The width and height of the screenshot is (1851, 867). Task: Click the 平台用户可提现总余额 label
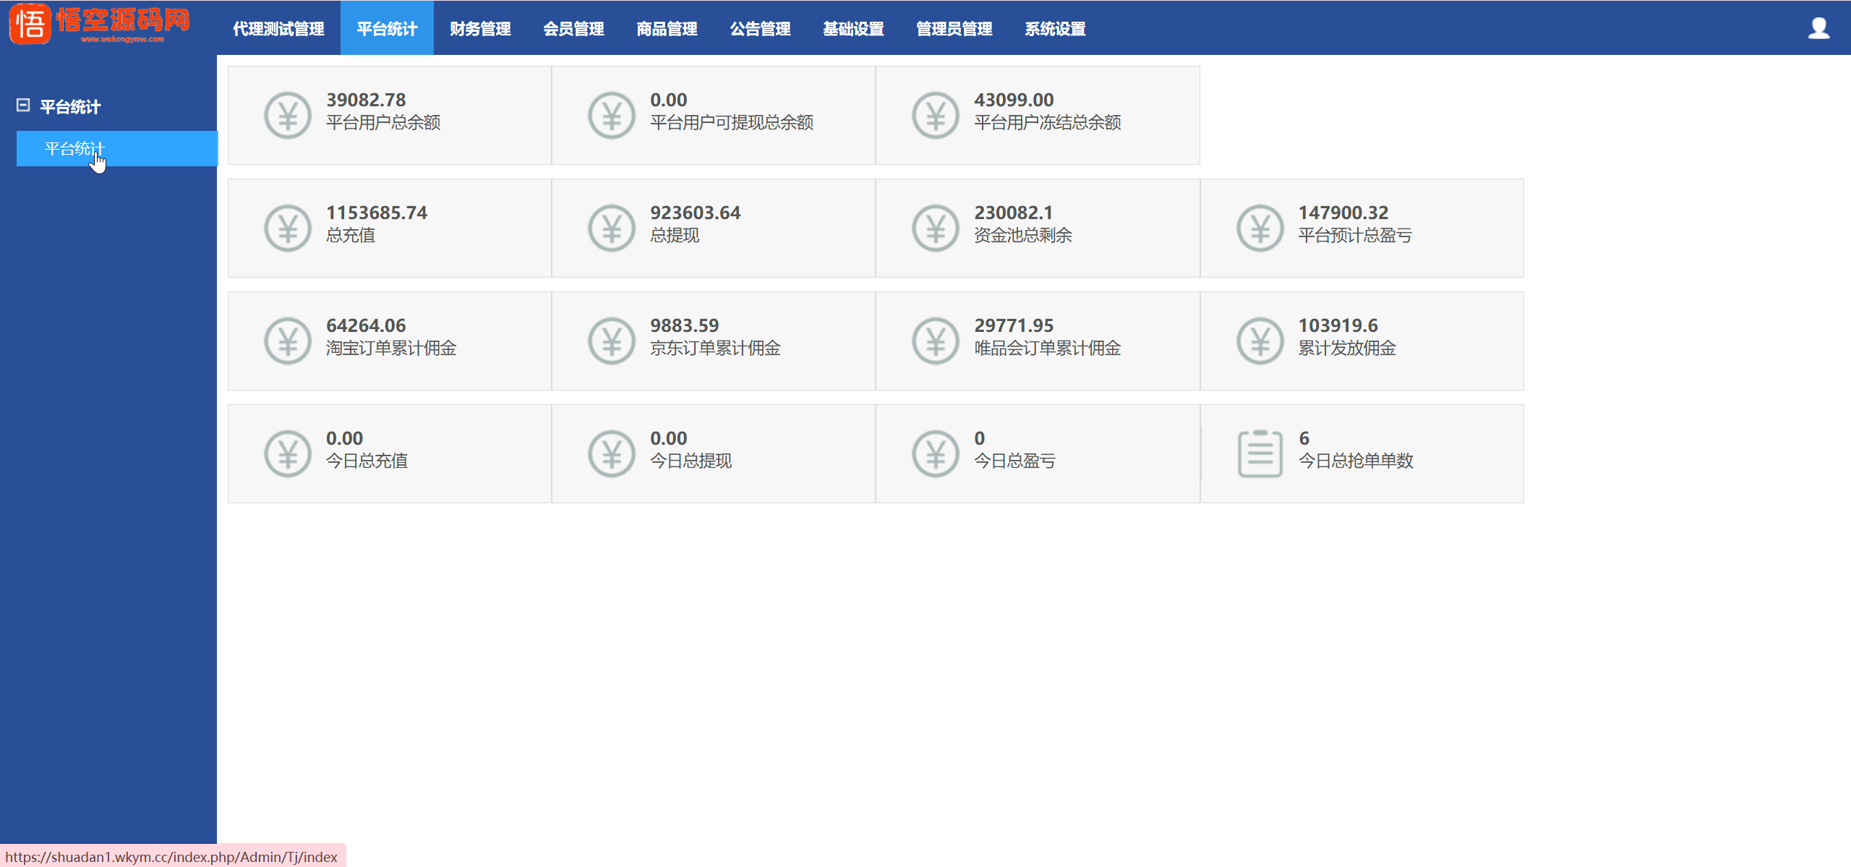click(x=732, y=123)
